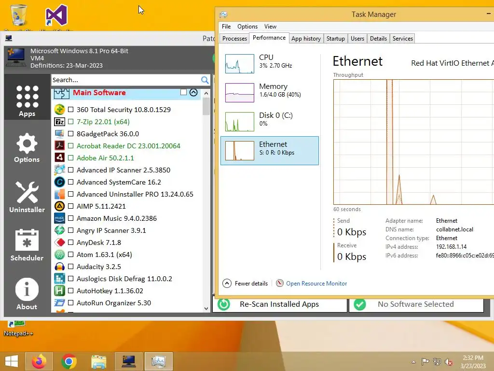
Task: Switch to the Users tab
Action: click(x=357, y=39)
